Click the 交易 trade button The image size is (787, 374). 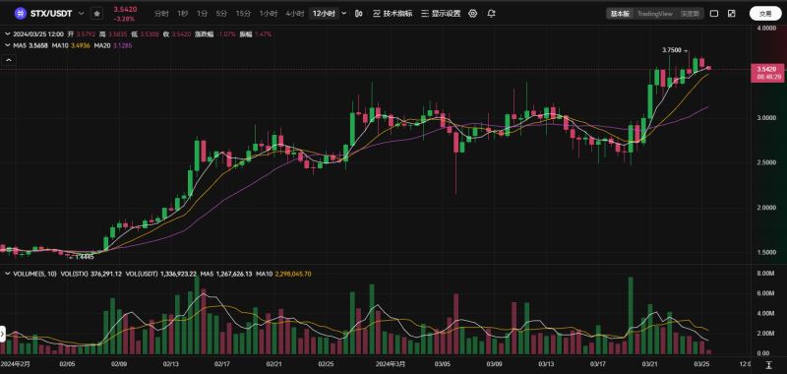click(765, 14)
